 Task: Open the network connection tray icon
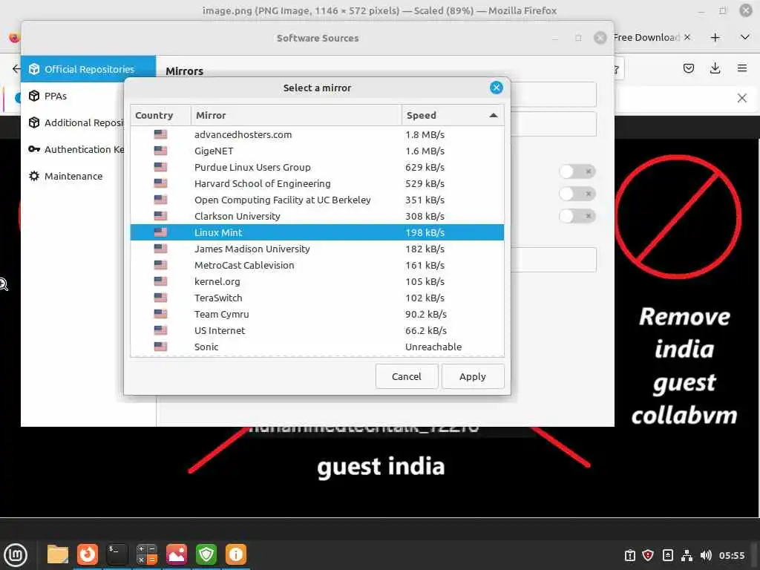point(687,555)
